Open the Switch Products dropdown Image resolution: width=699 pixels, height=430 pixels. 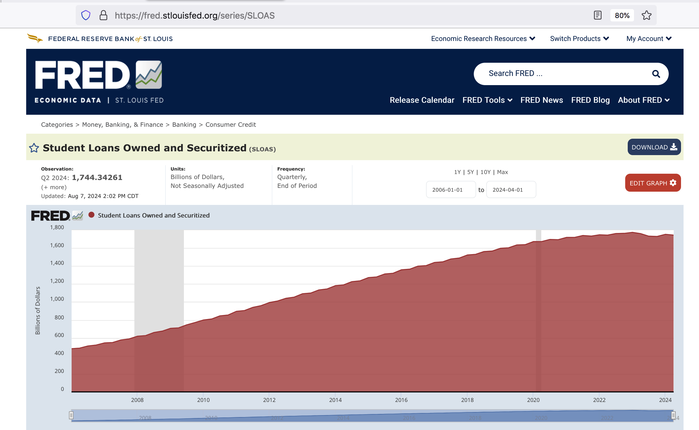click(x=579, y=39)
